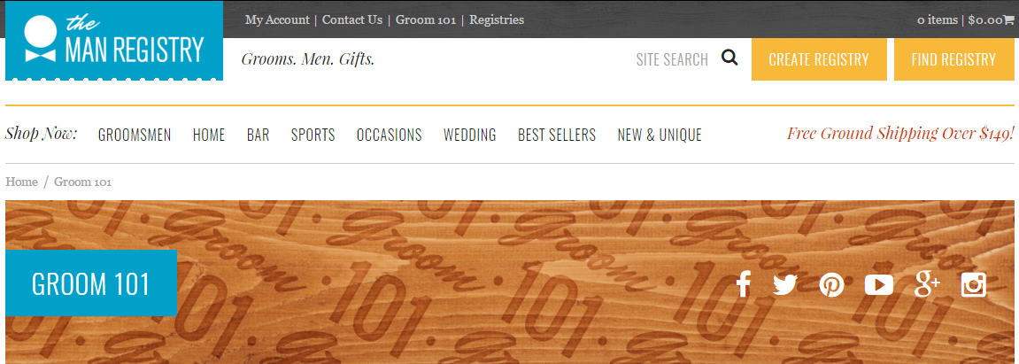This screenshot has width=1019, height=364.
Task: Open the YouTube play icon
Action: point(878,284)
